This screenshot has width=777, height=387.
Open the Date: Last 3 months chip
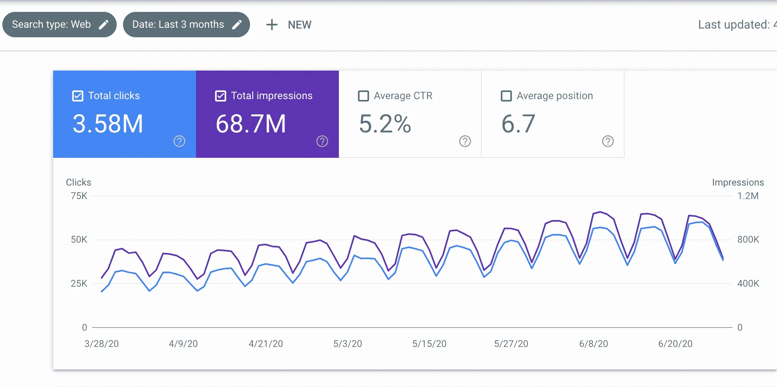click(187, 25)
